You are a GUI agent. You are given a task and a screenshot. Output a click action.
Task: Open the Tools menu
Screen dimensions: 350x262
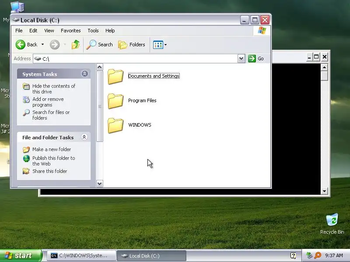(x=93, y=31)
